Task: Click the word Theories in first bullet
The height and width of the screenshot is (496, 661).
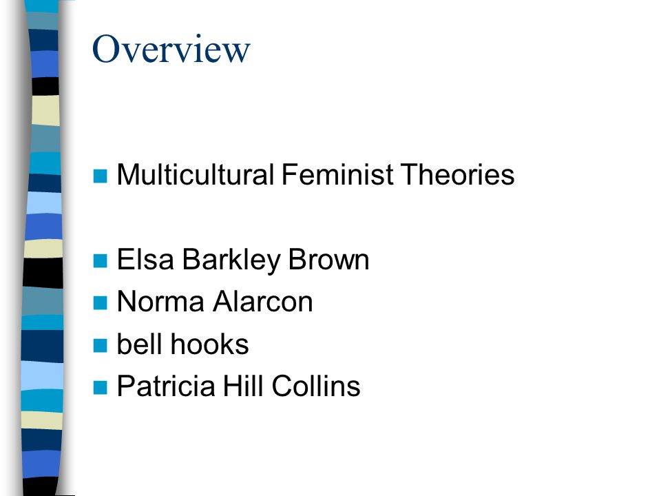Action: (x=457, y=174)
